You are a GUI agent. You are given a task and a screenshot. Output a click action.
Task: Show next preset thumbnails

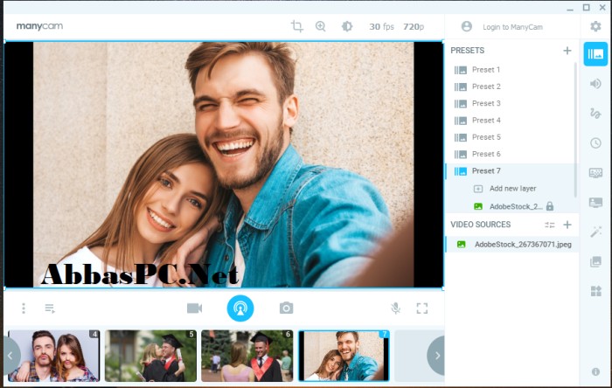coord(437,356)
